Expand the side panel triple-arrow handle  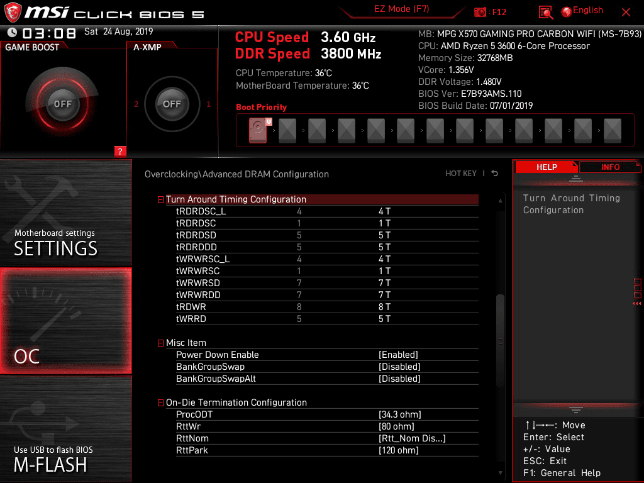click(636, 303)
